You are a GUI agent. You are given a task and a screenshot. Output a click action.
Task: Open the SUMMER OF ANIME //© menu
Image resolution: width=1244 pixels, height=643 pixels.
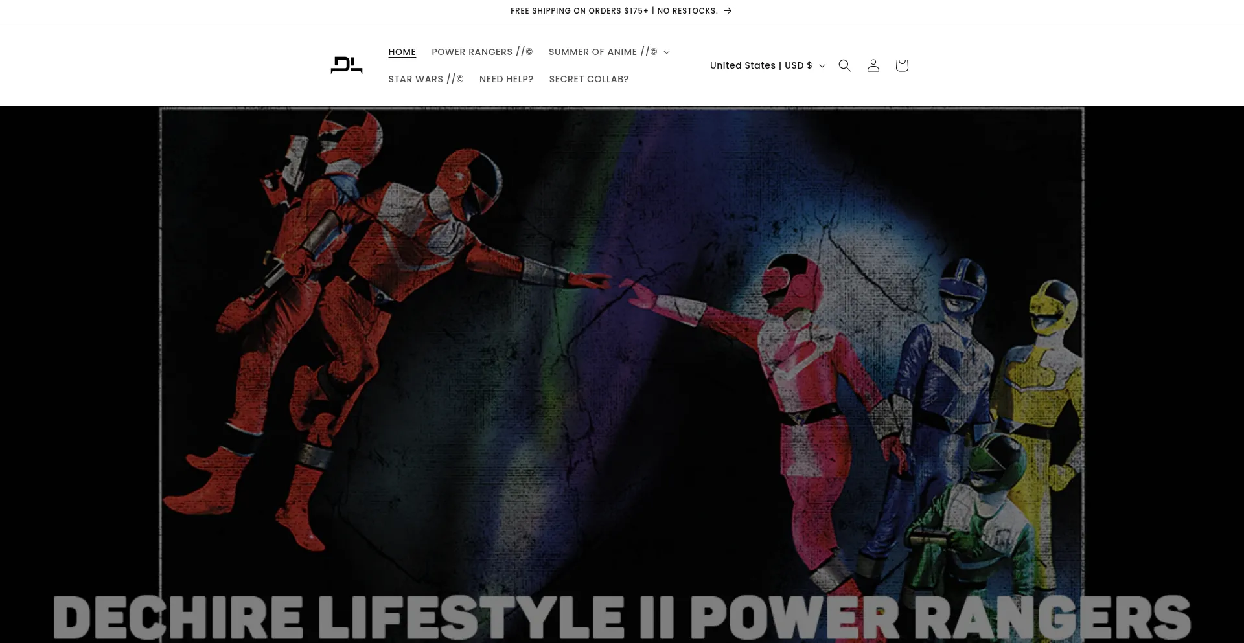tap(609, 52)
